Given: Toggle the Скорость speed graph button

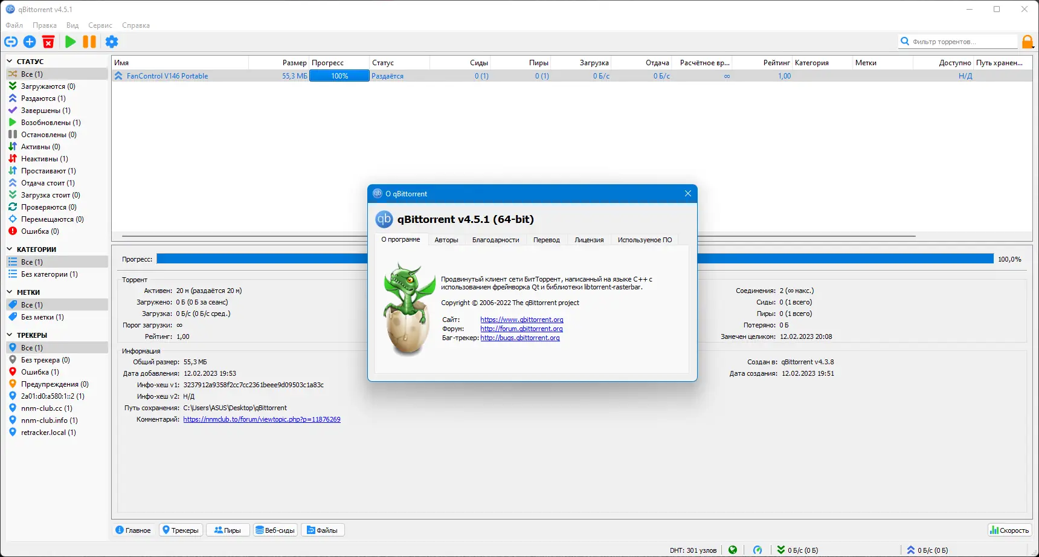Looking at the screenshot, I should click(1009, 530).
